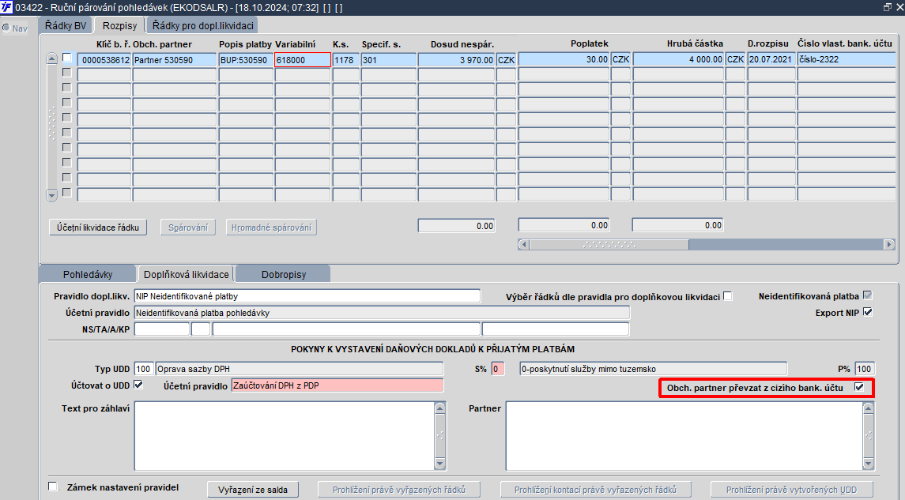Click the S% field with 0
This screenshot has width=905, height=500.
[x=497, y=369]
